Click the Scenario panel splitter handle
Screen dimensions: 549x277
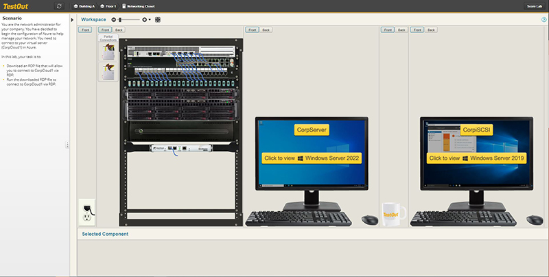tap(67, 145)
